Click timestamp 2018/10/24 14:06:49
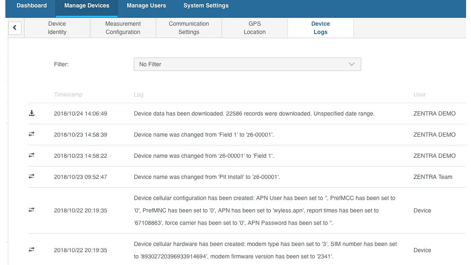Viewport: 471px width, 265px height. (x=80, y=114)
